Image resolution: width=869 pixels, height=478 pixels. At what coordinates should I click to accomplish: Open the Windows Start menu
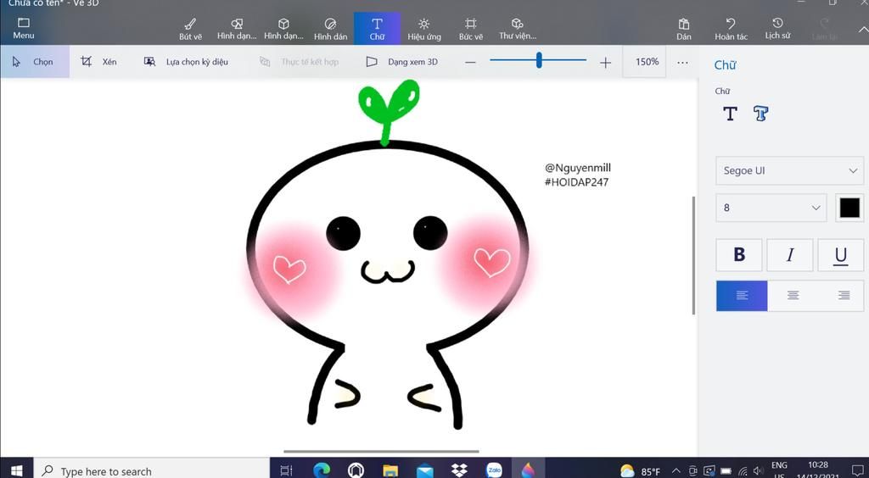pos(17,470)
